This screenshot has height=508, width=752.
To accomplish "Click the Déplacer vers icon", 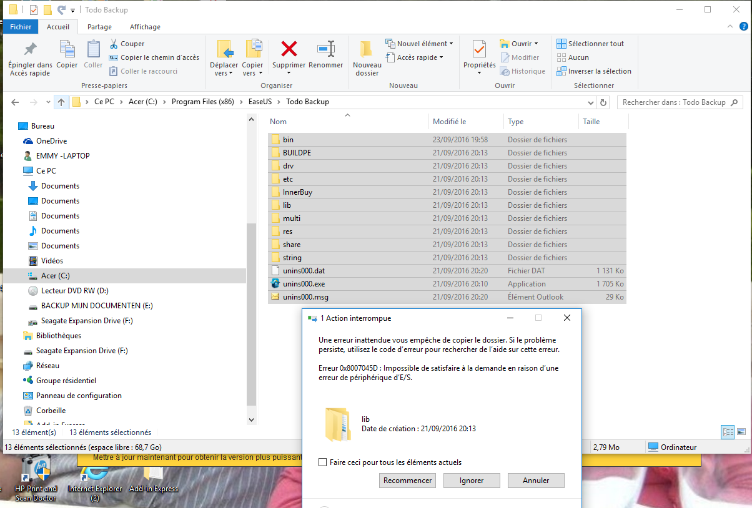I will click(x=224, y=49).
